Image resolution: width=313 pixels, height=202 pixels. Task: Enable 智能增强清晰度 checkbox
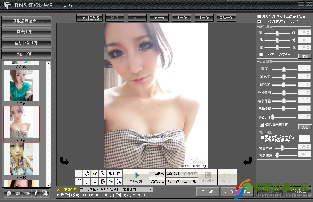[x=262, y=125]
